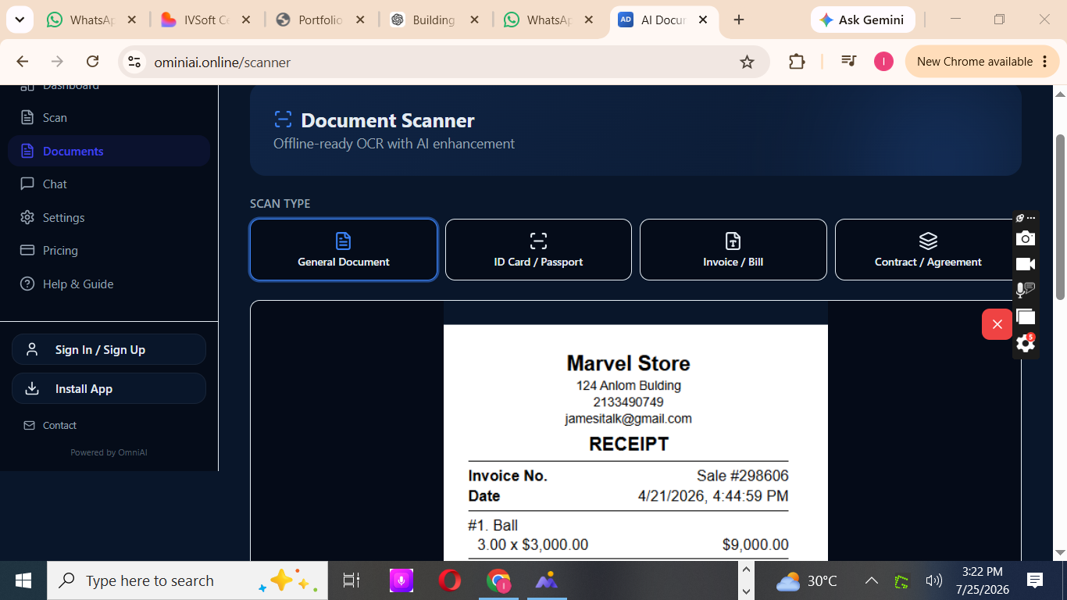1067x600 pixels.
Task: Select Invoice / Bill scan type
Action: [x=733, y=249]
